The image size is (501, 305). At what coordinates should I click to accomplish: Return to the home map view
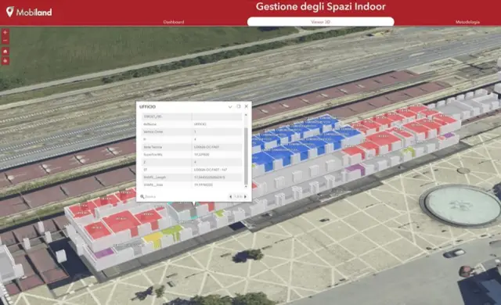point(5,52)
